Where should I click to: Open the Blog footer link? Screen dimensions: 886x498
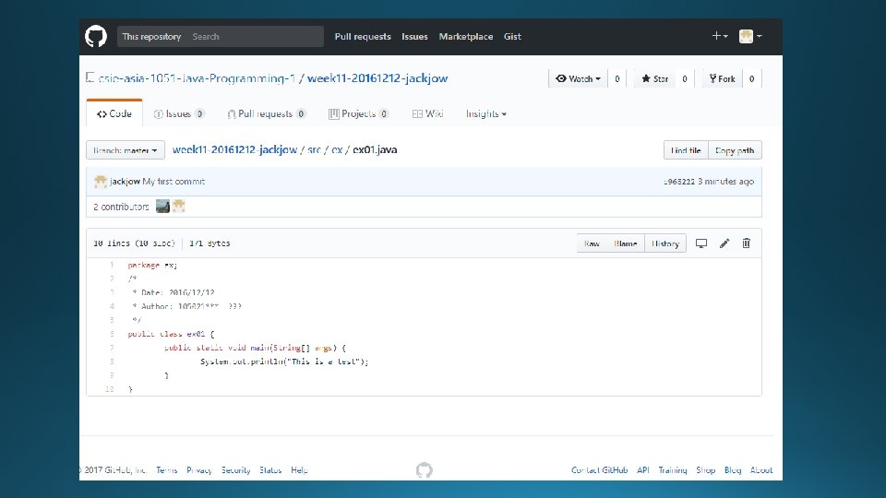pos(733,469)
